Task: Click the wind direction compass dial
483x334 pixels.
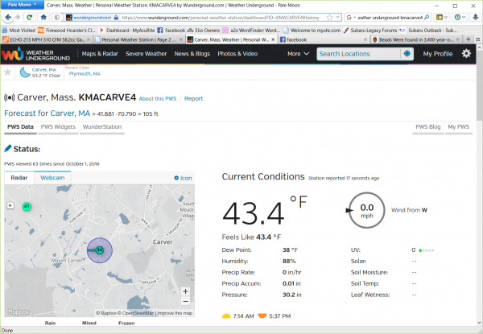Action: (366, 210)
